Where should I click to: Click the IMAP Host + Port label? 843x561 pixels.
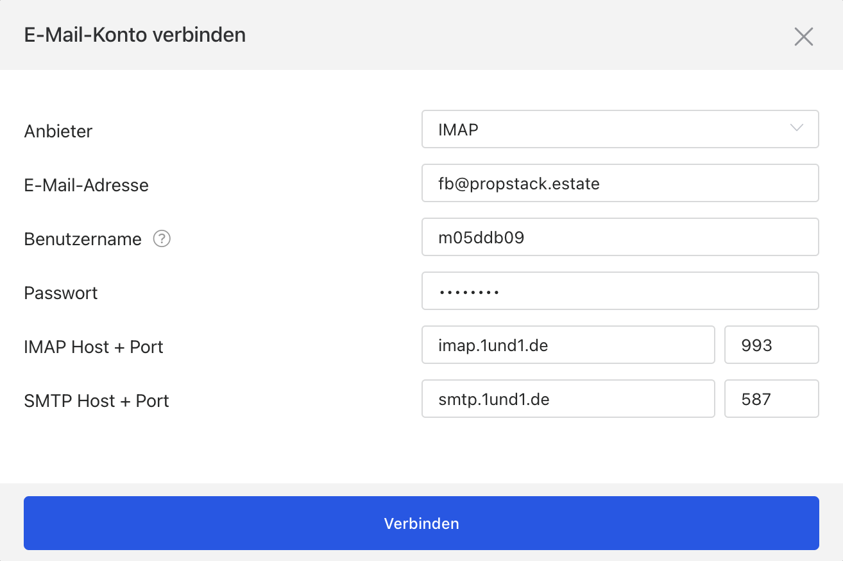pyautogui.click(x=94, y=347)
